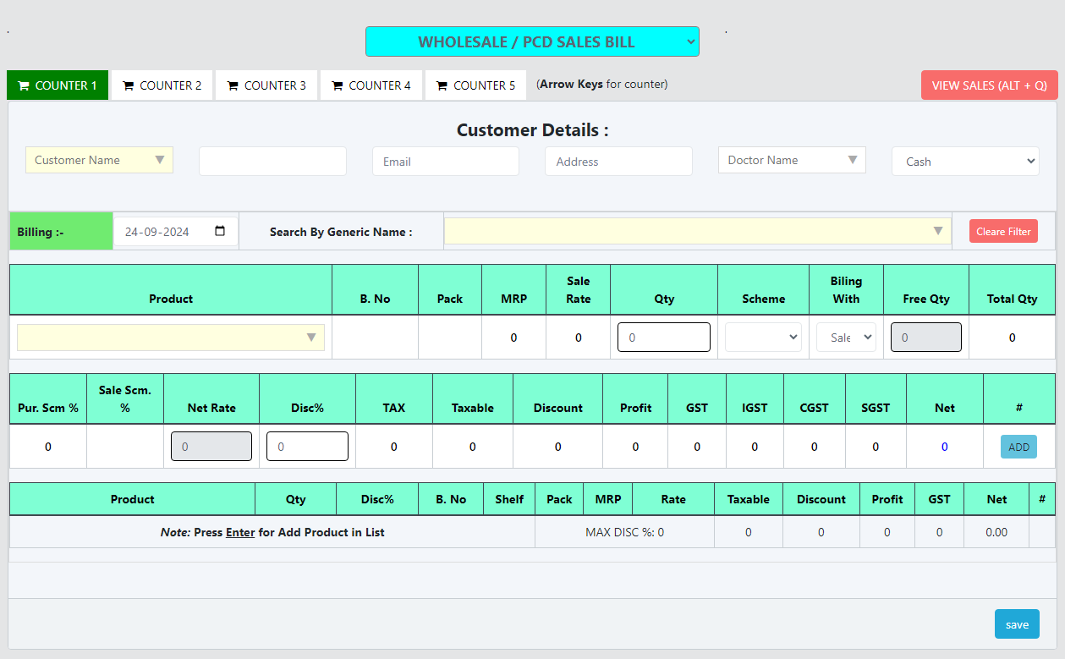Image resolution: width=1065 pixels, height=659 pixels.
Task: Open the calendar picker in billing date field
Action: click(x=220, y=231)
